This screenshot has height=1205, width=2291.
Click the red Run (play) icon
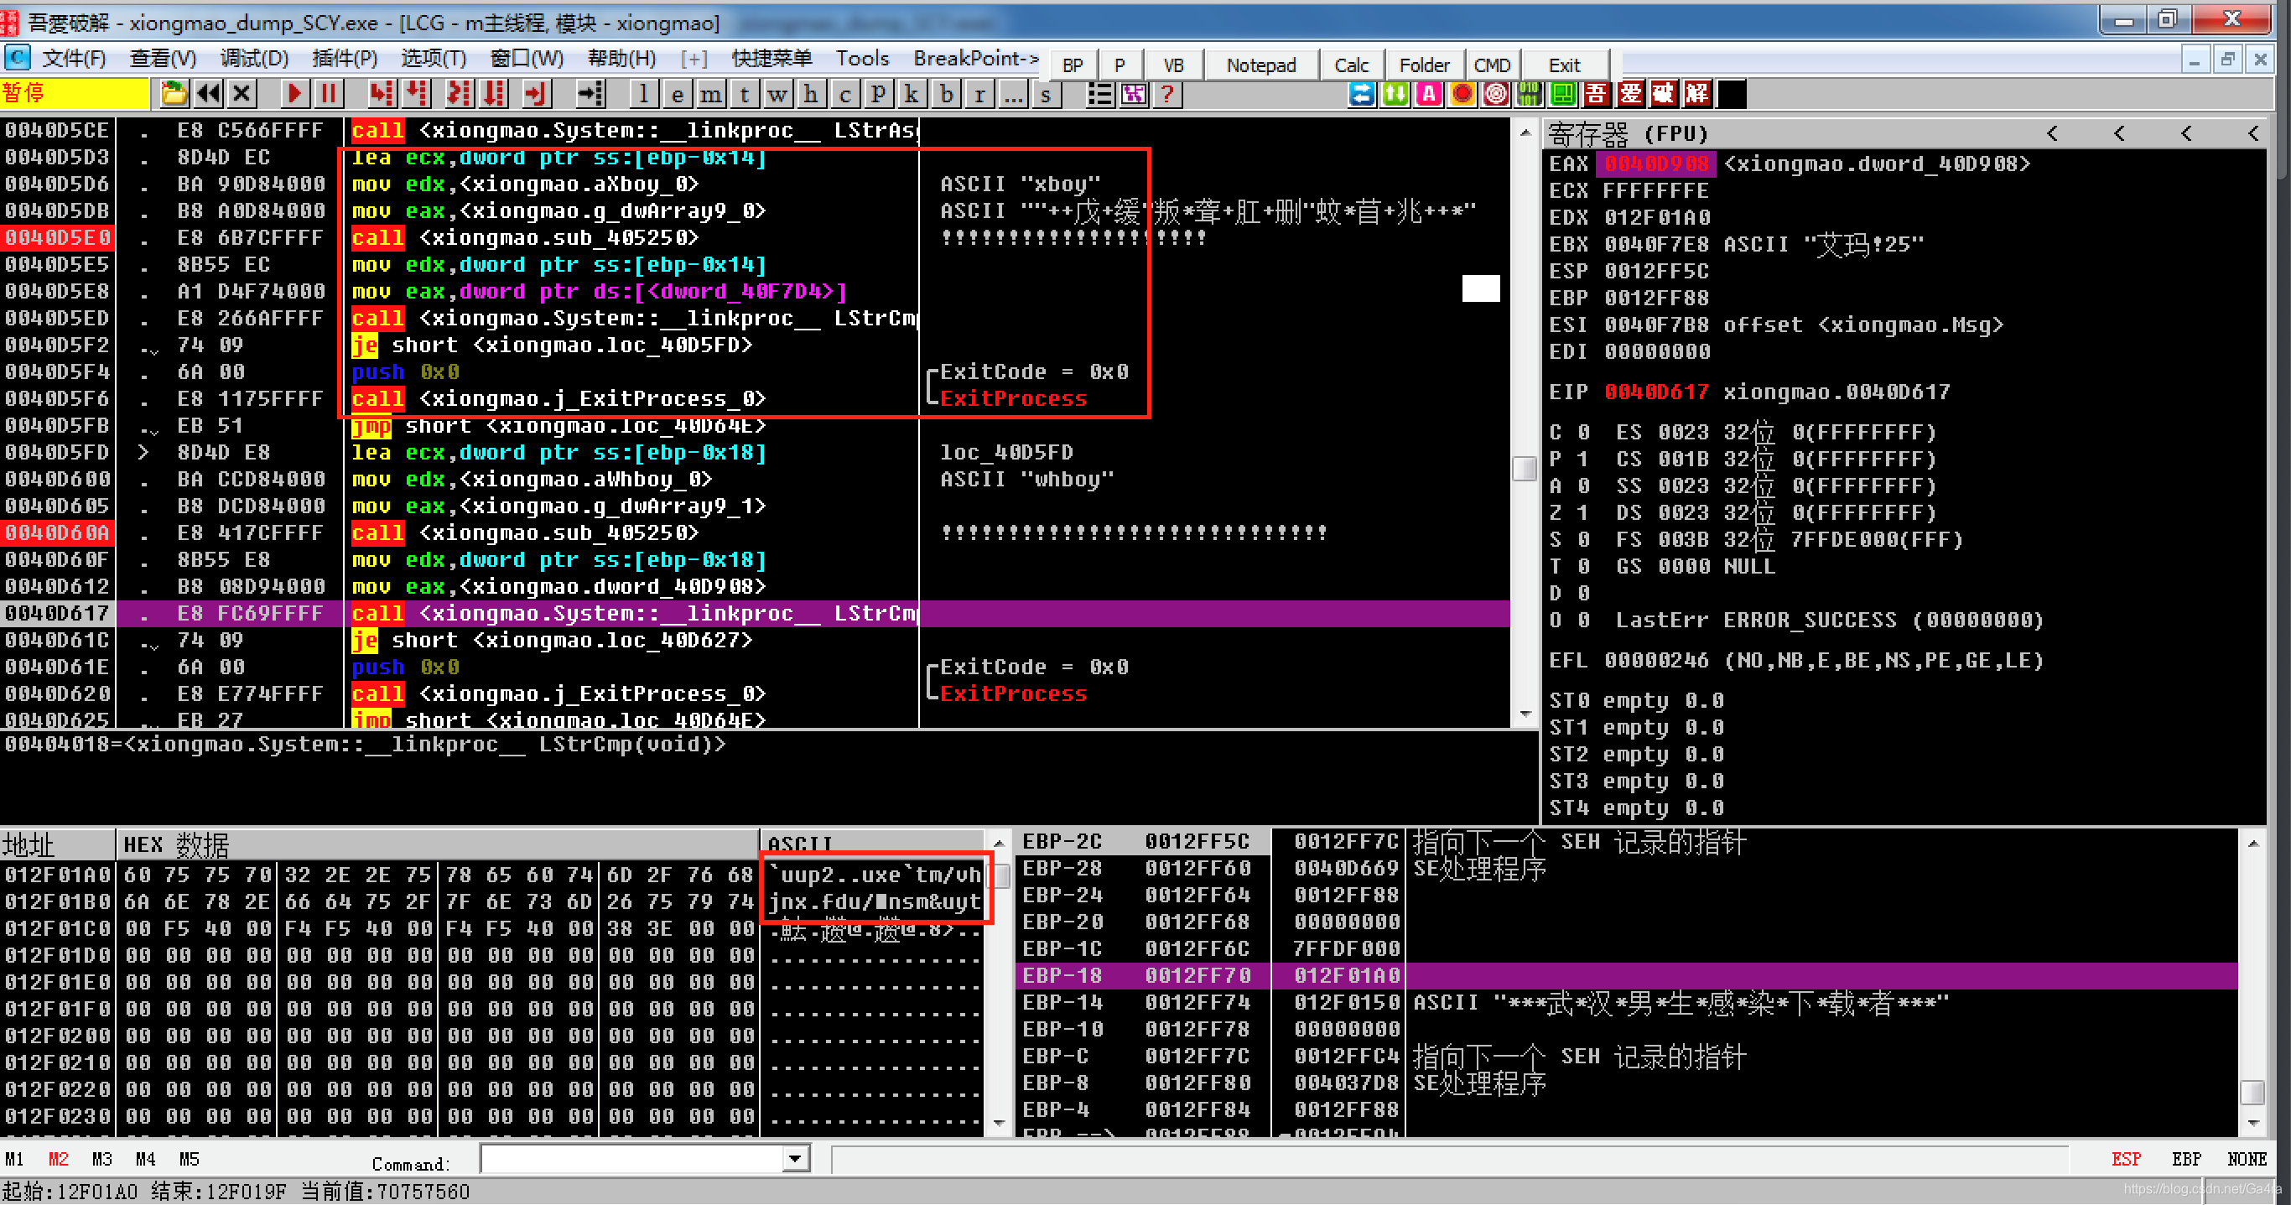294,93
